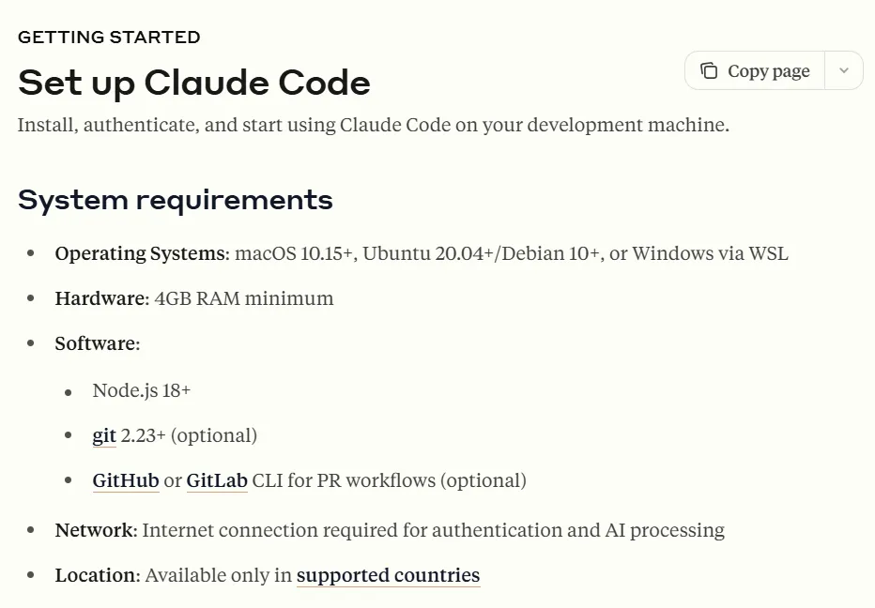The height and width of the screenshot is (608, 875).
Task: Open the git link in Software list
Action: tap(104, 435)
